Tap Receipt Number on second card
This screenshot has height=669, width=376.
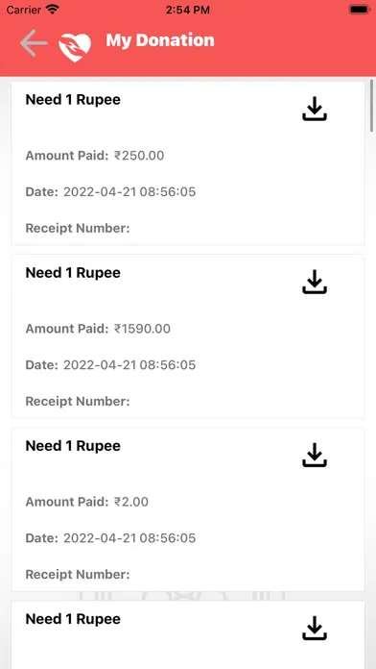point(78,402)
